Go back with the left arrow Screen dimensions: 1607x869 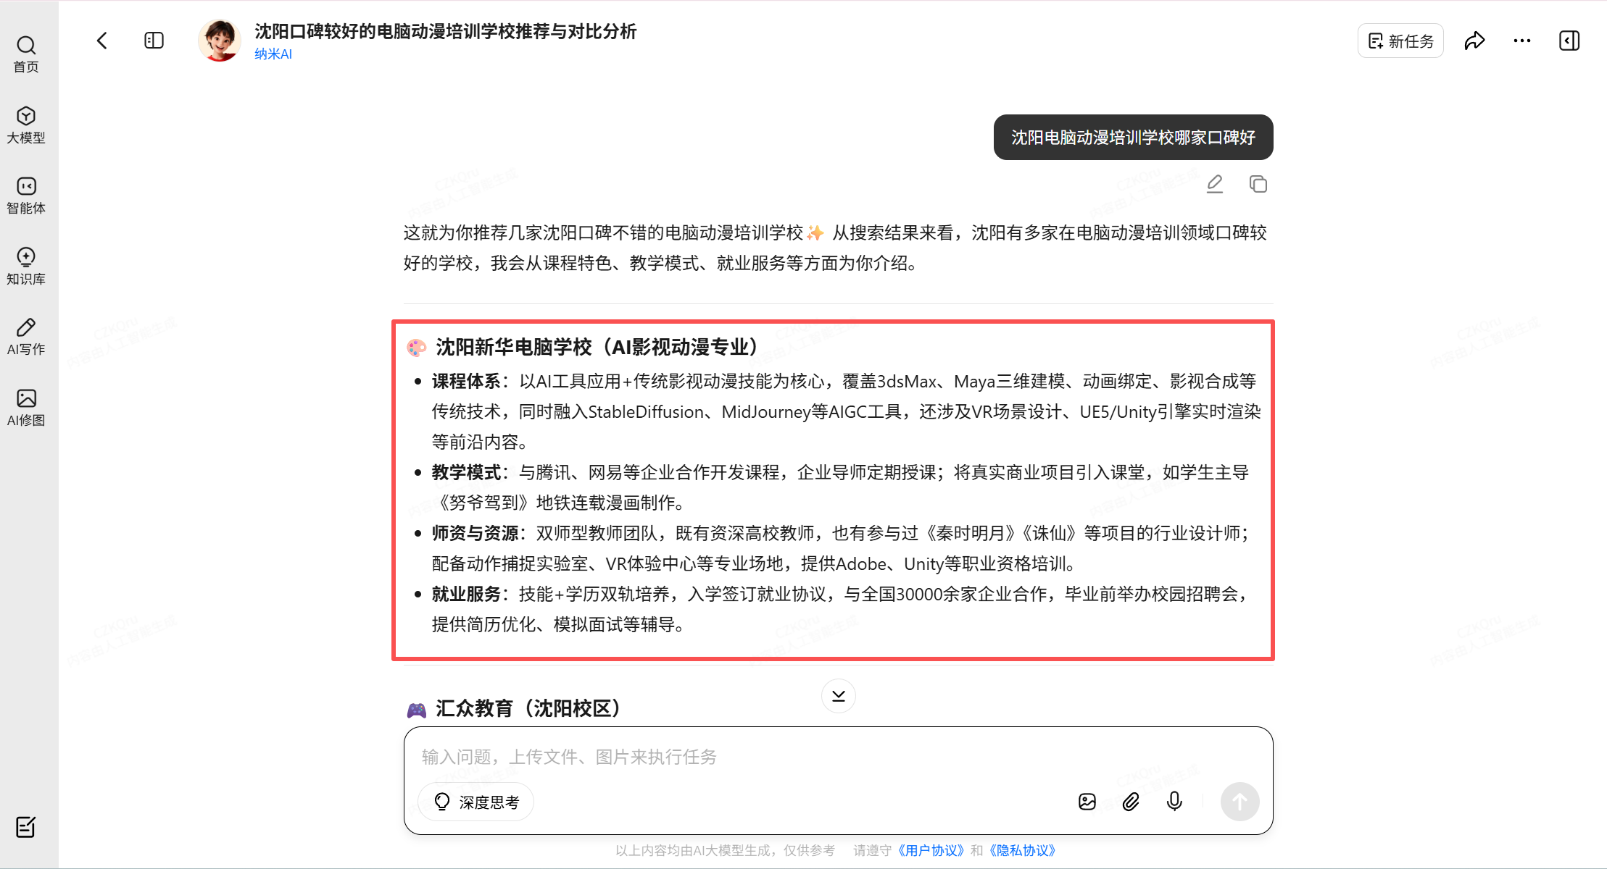point(102,41)
